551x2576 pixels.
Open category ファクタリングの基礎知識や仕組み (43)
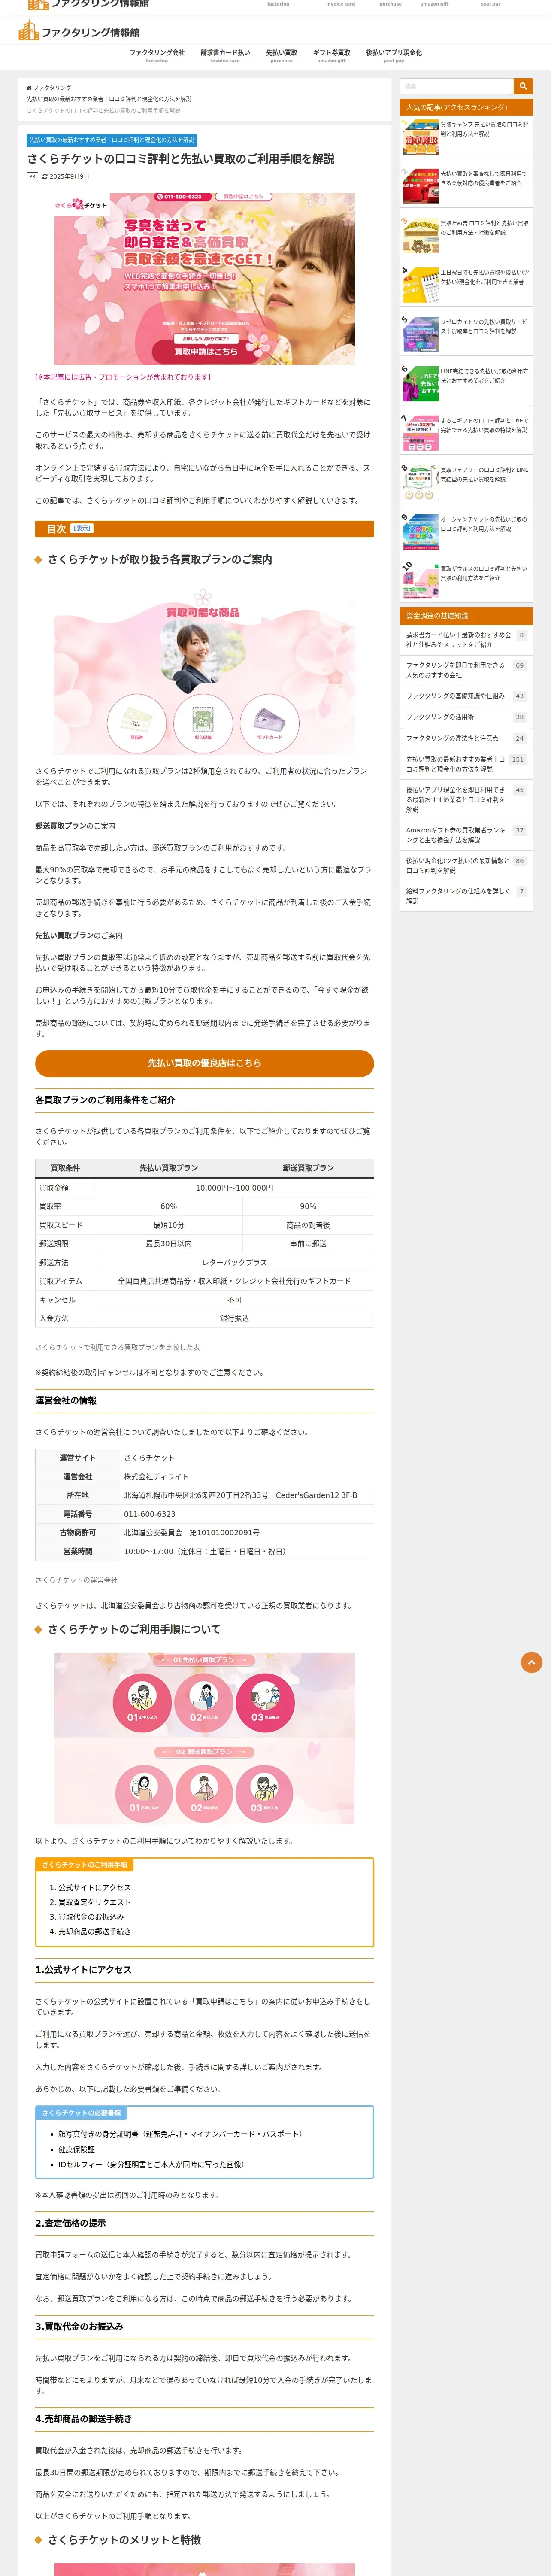[x=466, y=696]
